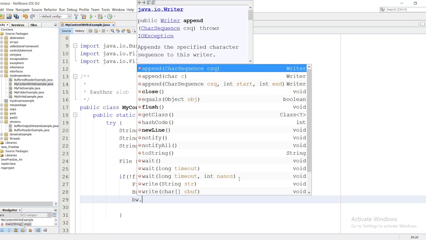Click the Navigator Javadoc window icon
Viewport: 426px width, 240px height.
coord(54,215)
